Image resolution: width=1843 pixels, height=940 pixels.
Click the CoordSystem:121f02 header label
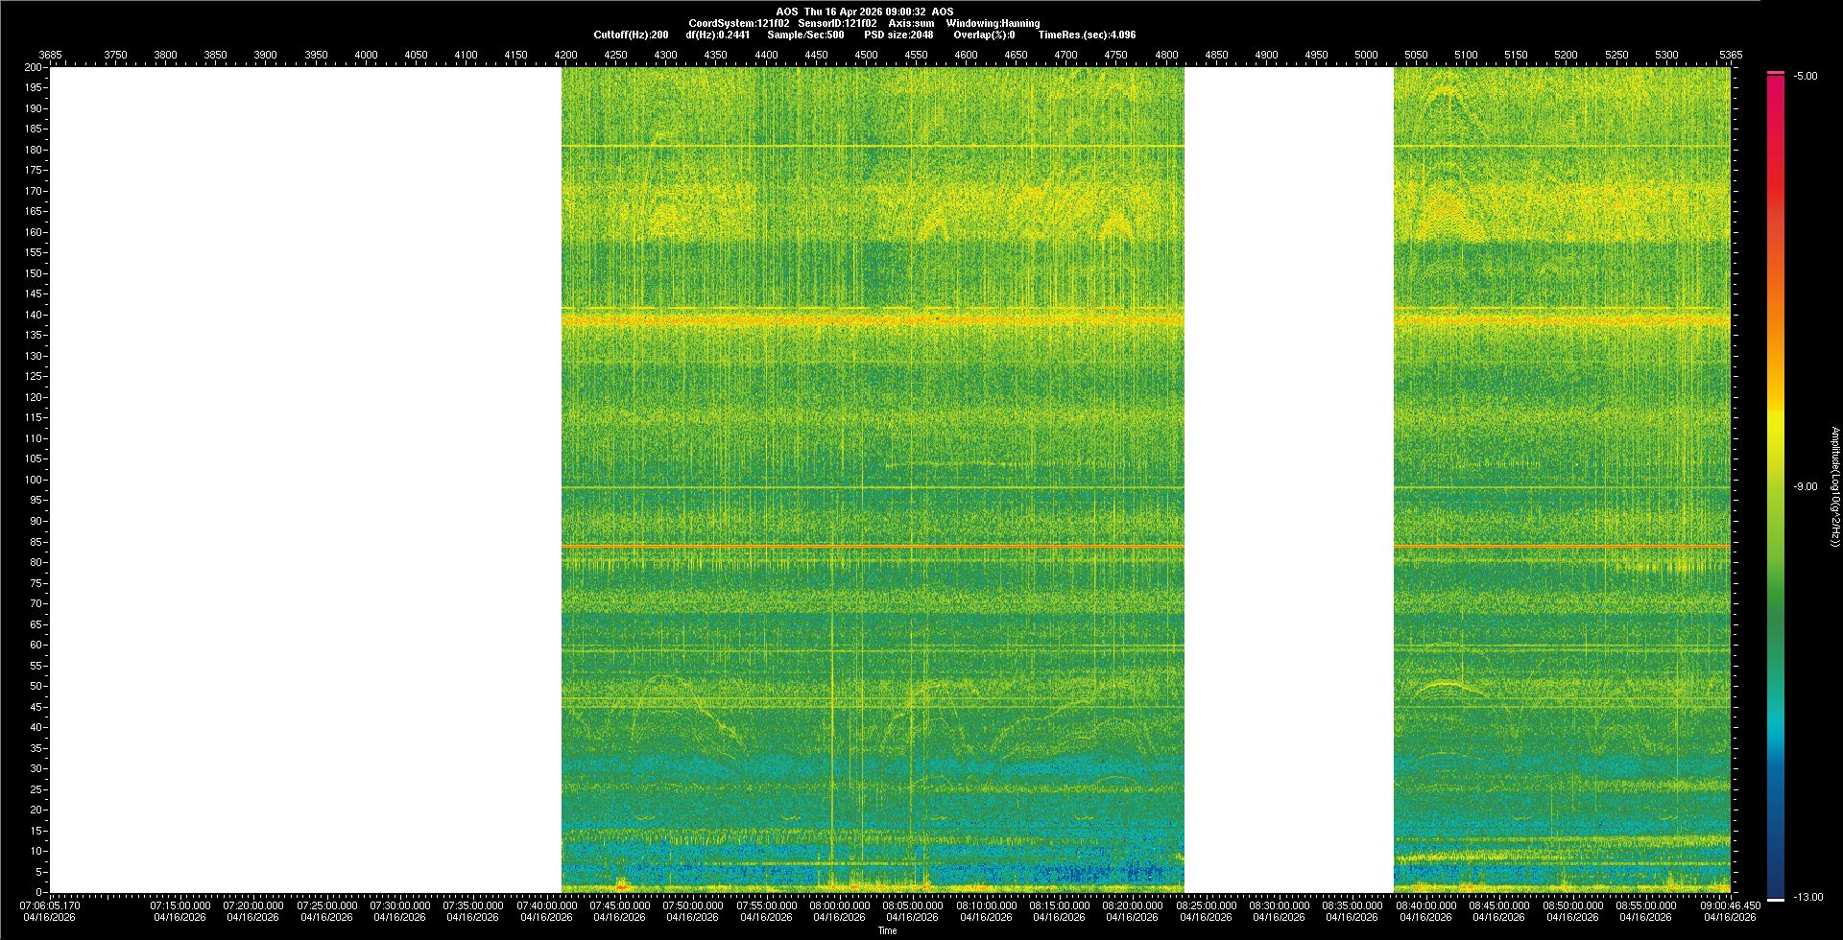[x=738, y=23]
